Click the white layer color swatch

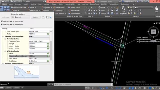[136, 7]
